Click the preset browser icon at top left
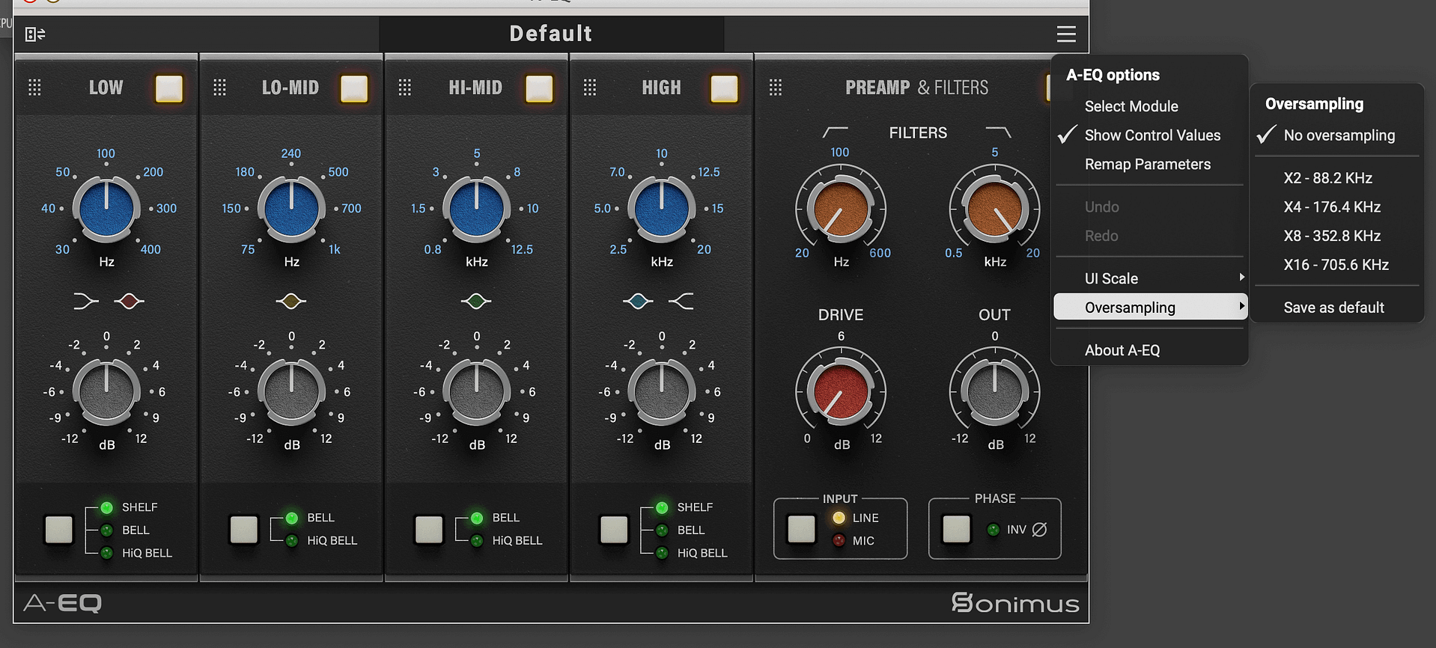Viewport: 1436px width, 648px height. pyautogui.click(x=35, y=34)
